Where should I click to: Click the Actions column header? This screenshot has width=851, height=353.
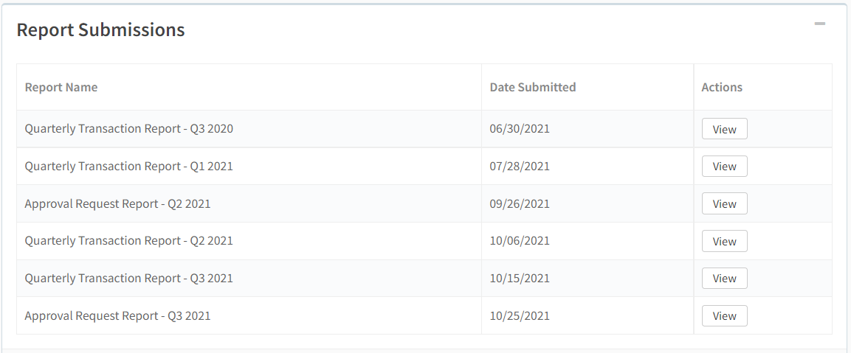722,87
